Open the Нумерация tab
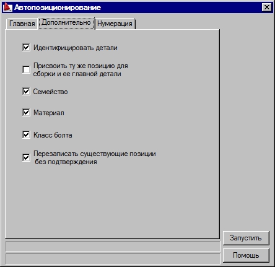Viewport: 275px width, 267px height. (x=115, y=24)
